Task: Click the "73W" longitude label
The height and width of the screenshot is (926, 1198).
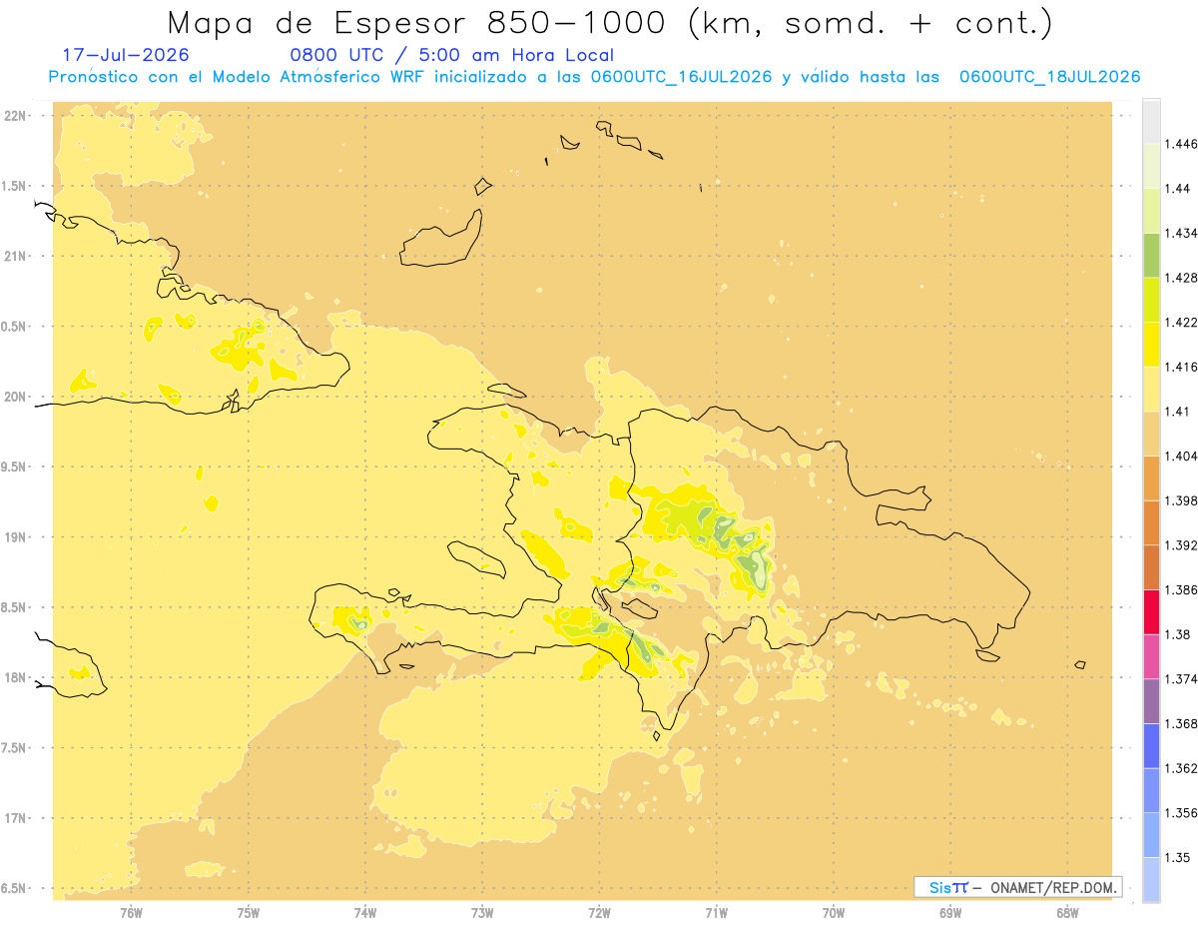Action: click(482, 913)
